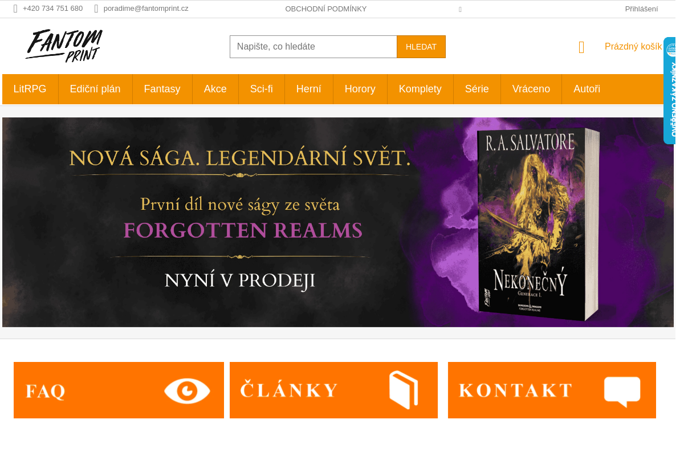Click the Forgotten Realms banner headline

tap(243, 230)
